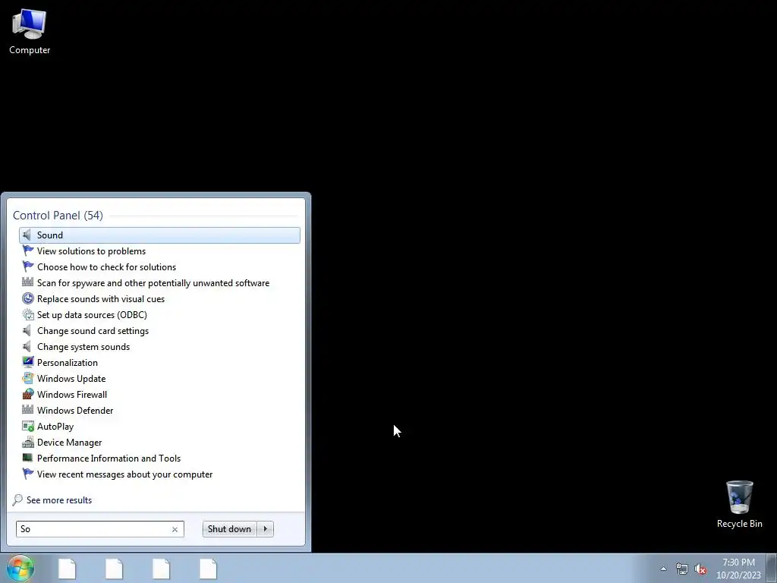This screenshot has height=583, width=777.
Task: Click the Device Manager icon
Action: [28, 442]
